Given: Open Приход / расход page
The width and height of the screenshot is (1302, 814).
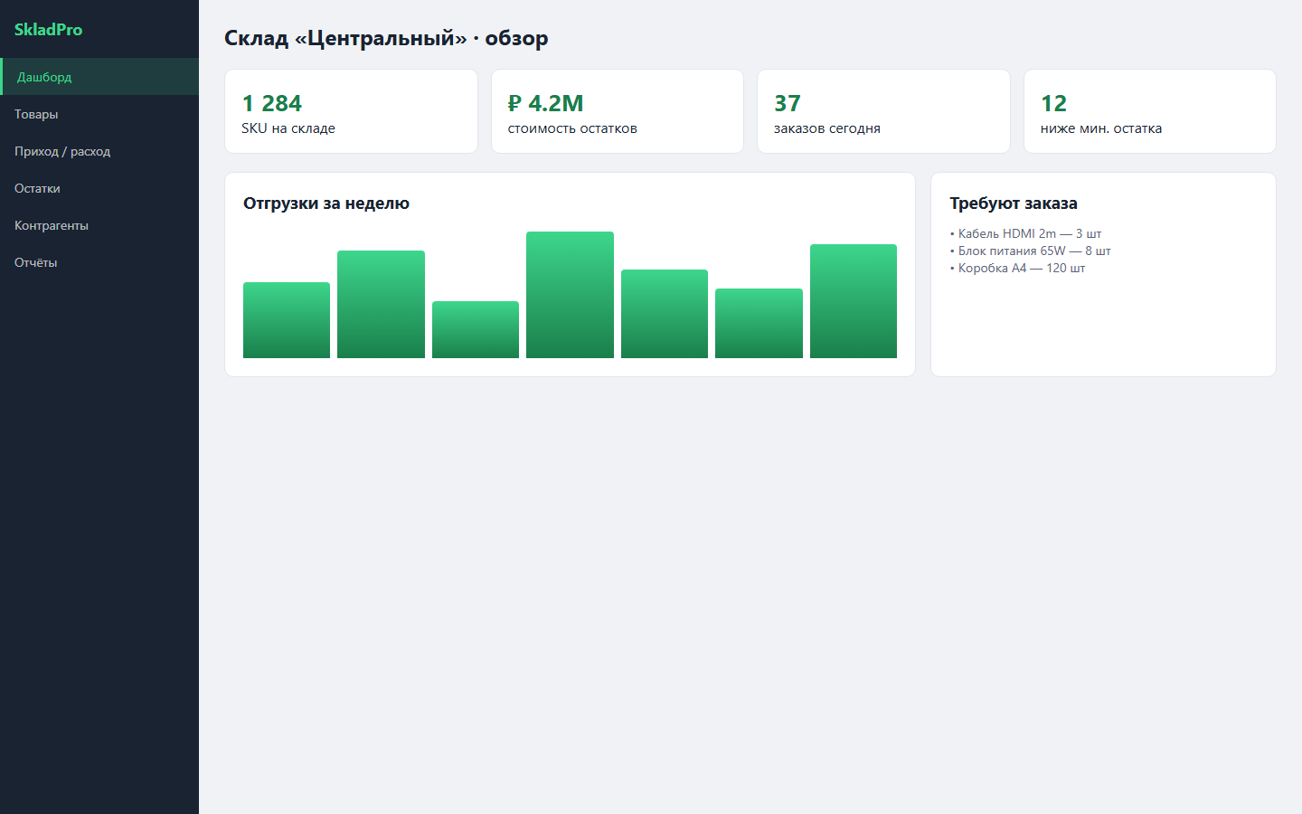Looking at the screenshot, I should click(x=99, y=151).
